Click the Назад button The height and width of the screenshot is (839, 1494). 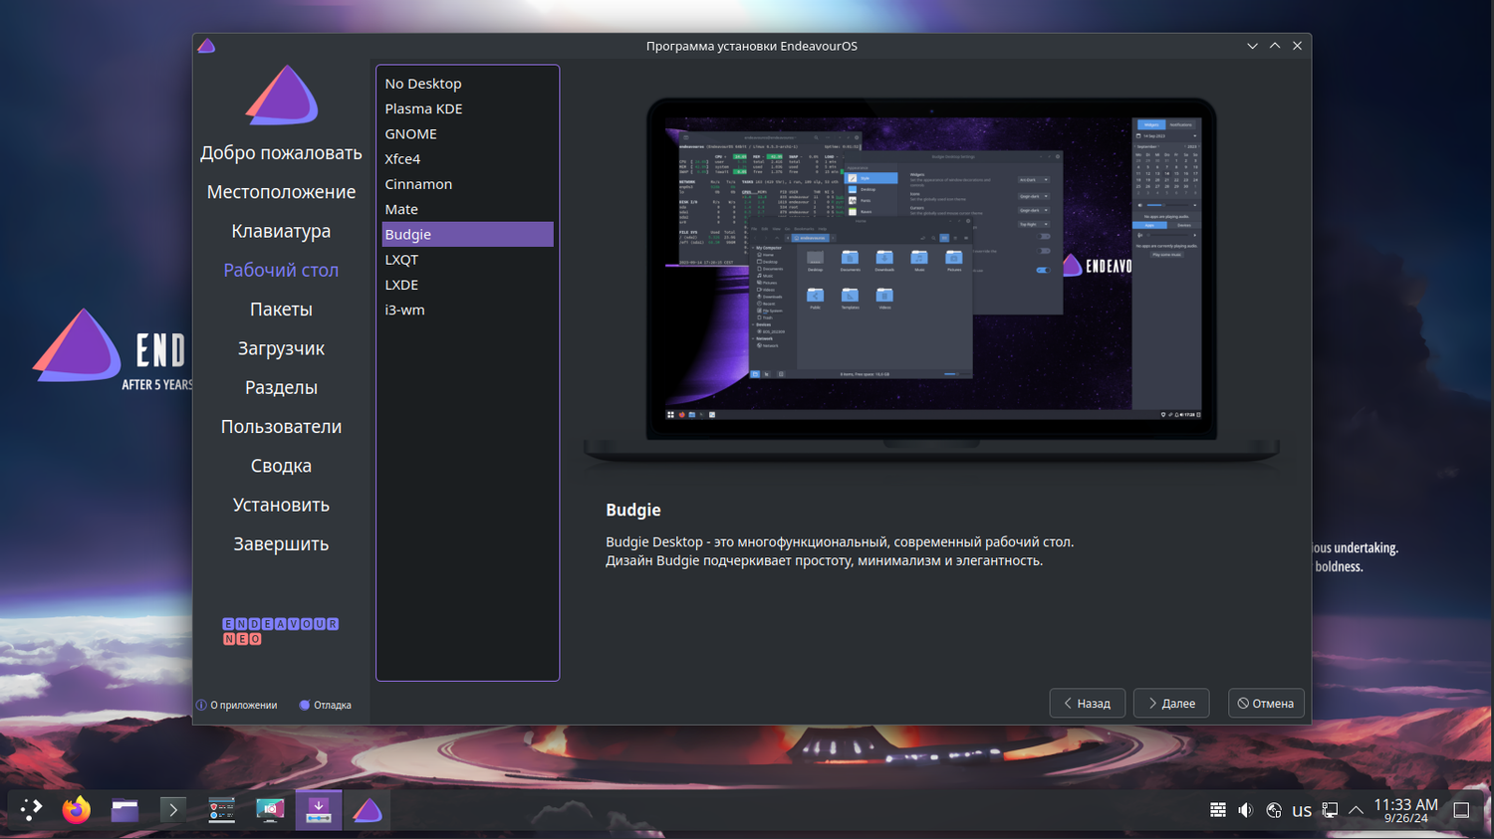1087,703
